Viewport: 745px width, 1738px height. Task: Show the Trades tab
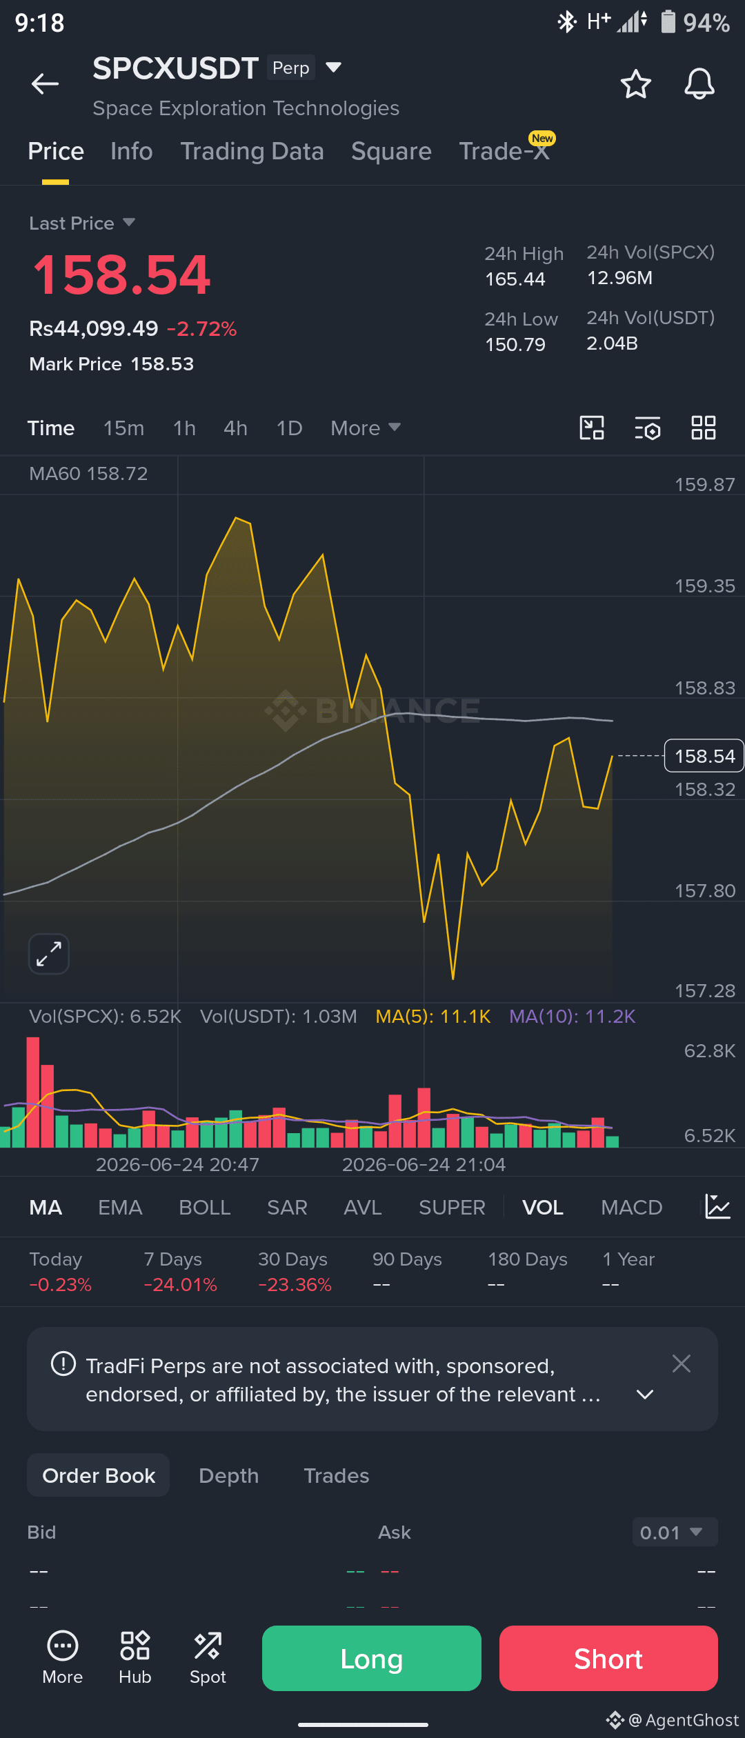(337, 1475)
